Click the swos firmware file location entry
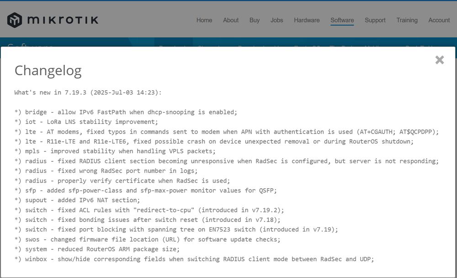The image size is (457, 278). (x=148, y=239)
